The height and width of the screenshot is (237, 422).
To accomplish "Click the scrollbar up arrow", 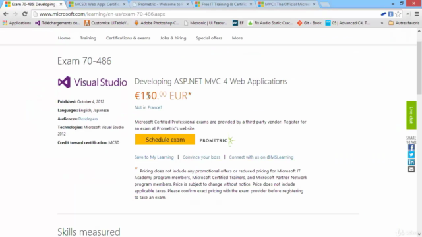I will tap(419, 31).
